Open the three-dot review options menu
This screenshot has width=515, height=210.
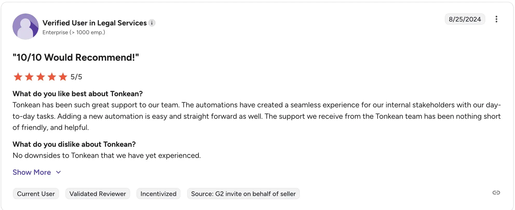point(496,19)
